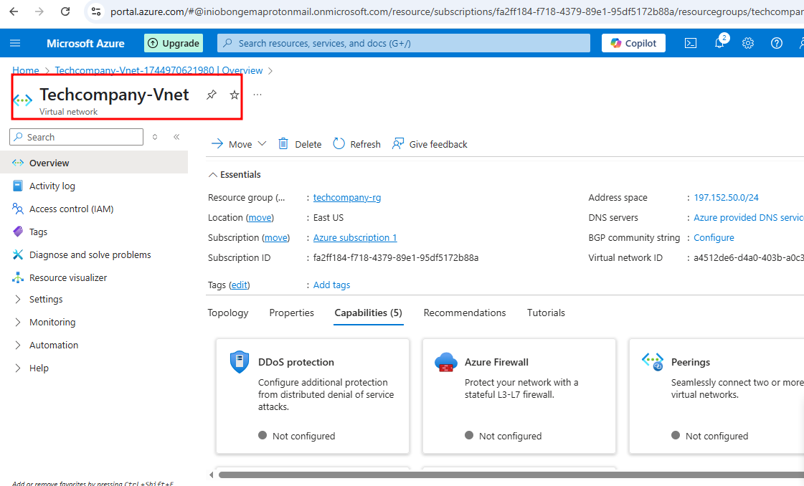Click the browser forward arrow

(x=39, y=11)
